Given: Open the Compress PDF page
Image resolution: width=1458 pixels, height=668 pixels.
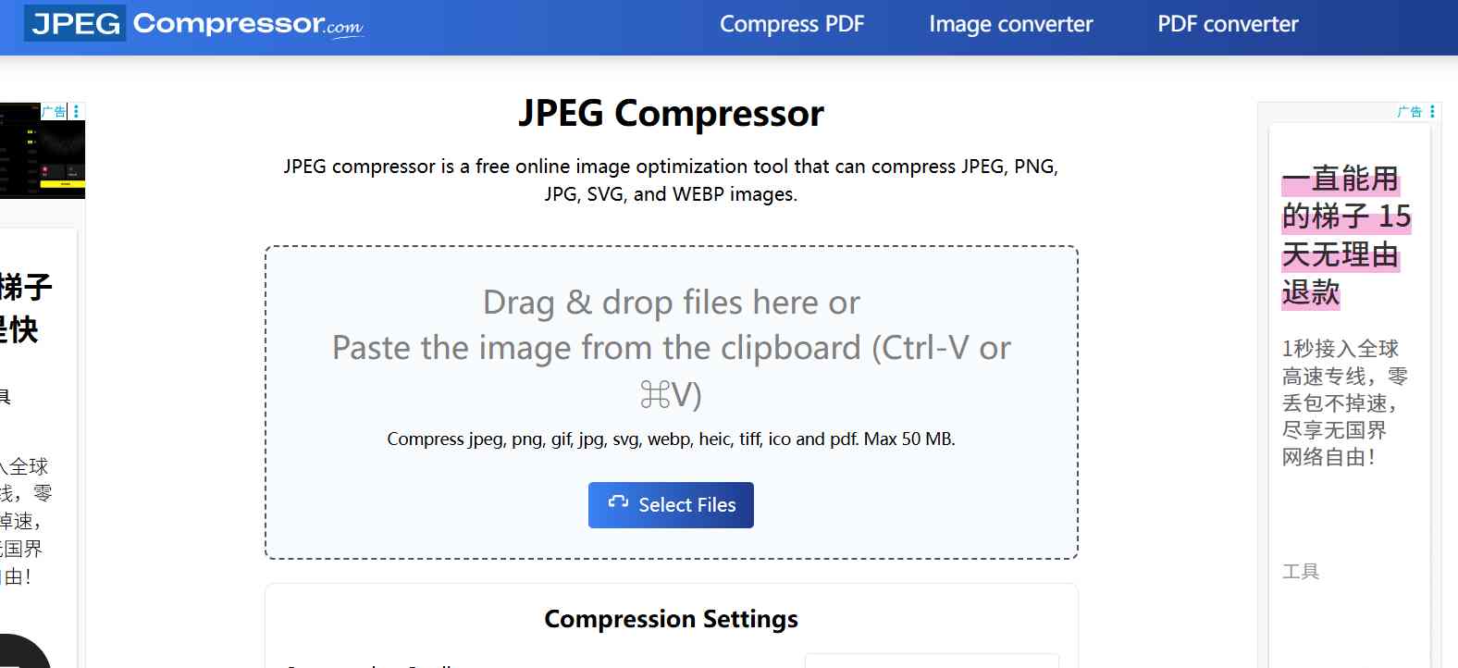Looking at the screenshot, I should point(792,24).
